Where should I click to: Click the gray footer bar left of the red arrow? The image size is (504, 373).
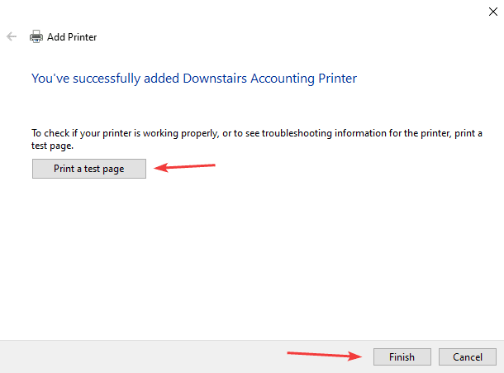(x=140, y=356)
